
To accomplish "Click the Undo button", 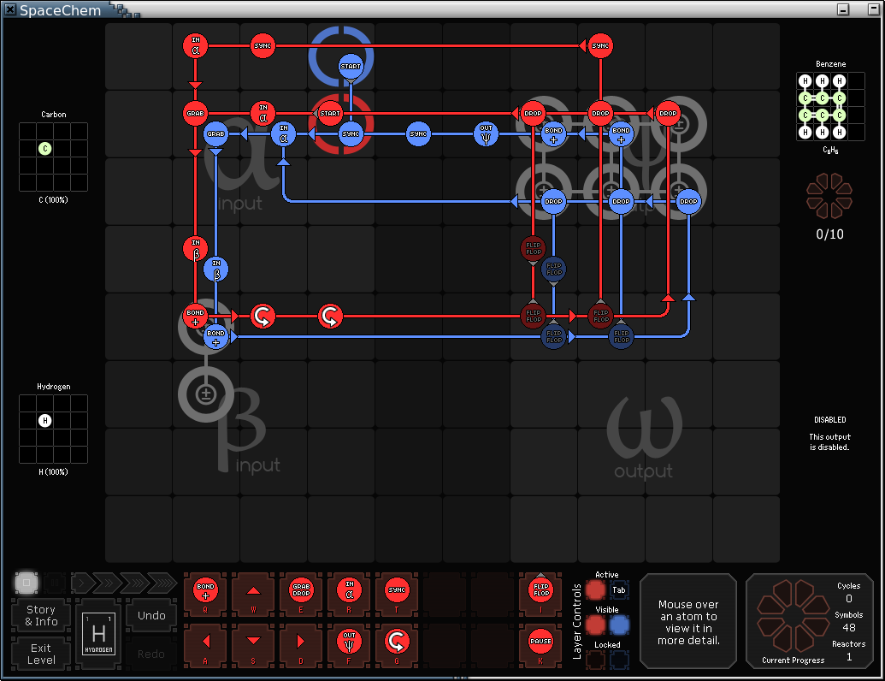I will [x=151, y=615].
